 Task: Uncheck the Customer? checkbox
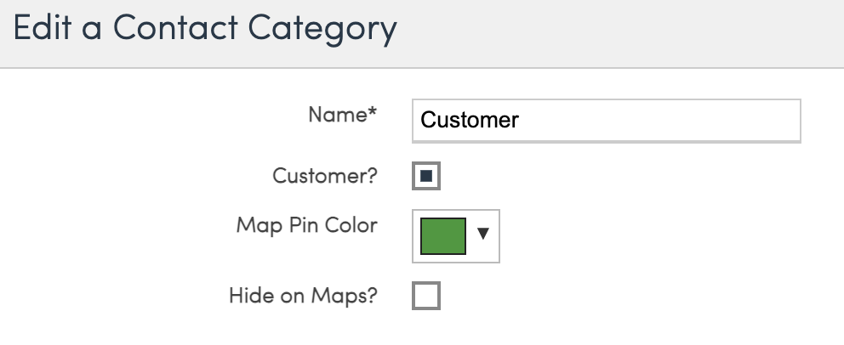[426, 177]
